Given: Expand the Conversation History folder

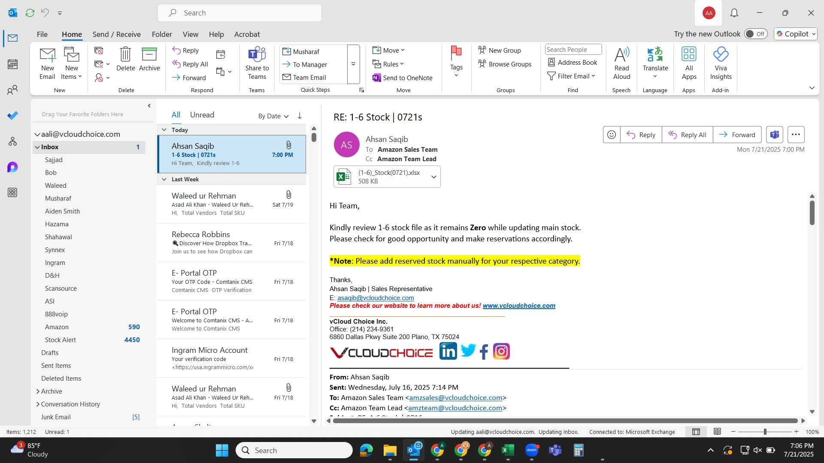Looking at the screenshot, I should coord(38,404).
